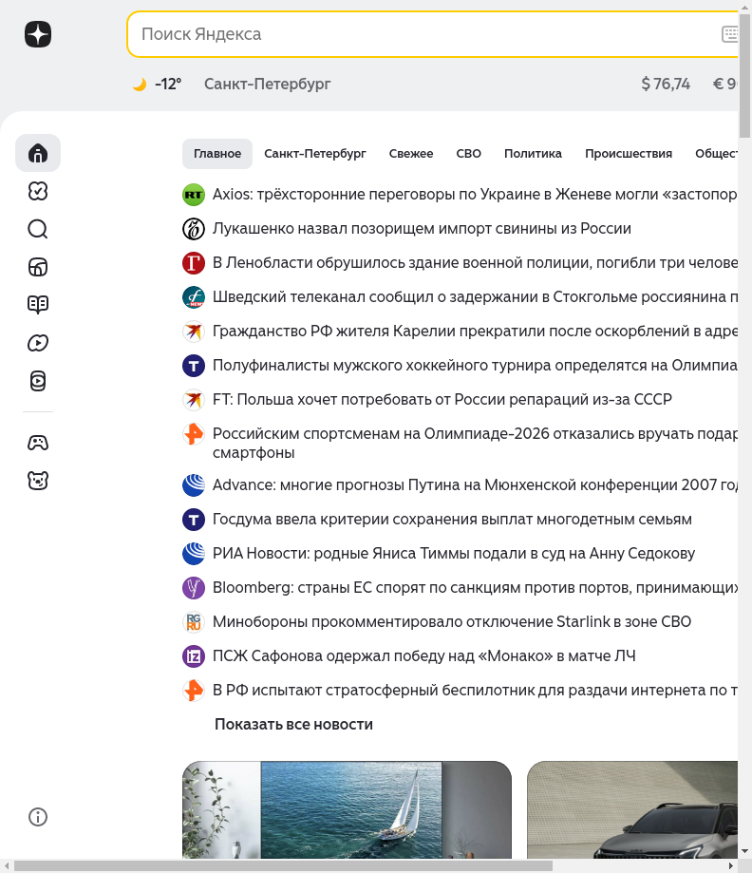Open the grey car image card
The image size is (752, 873).
pyautogui.click(x=632, y=809)
